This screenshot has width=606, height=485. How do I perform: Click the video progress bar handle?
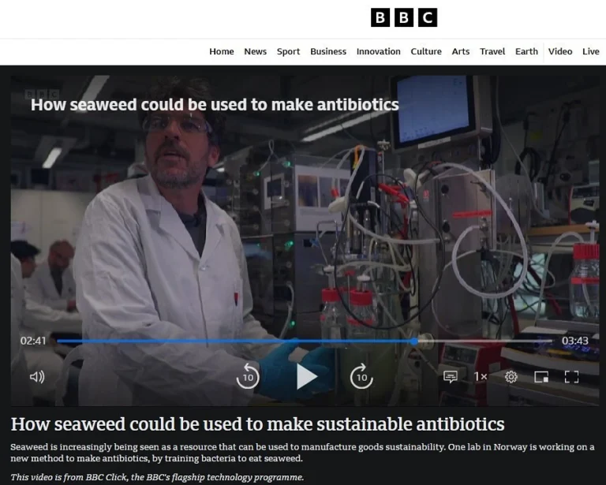[415, 341]
